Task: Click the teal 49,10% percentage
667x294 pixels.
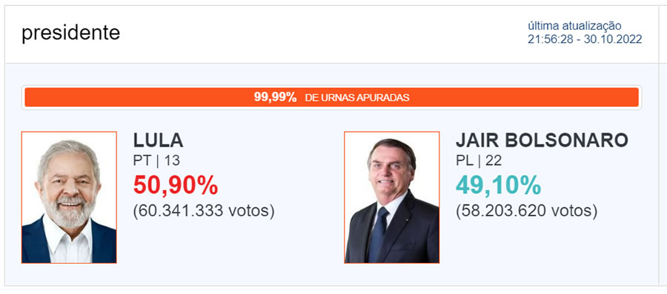Action: pyautogui.click(x=499, y=186)
